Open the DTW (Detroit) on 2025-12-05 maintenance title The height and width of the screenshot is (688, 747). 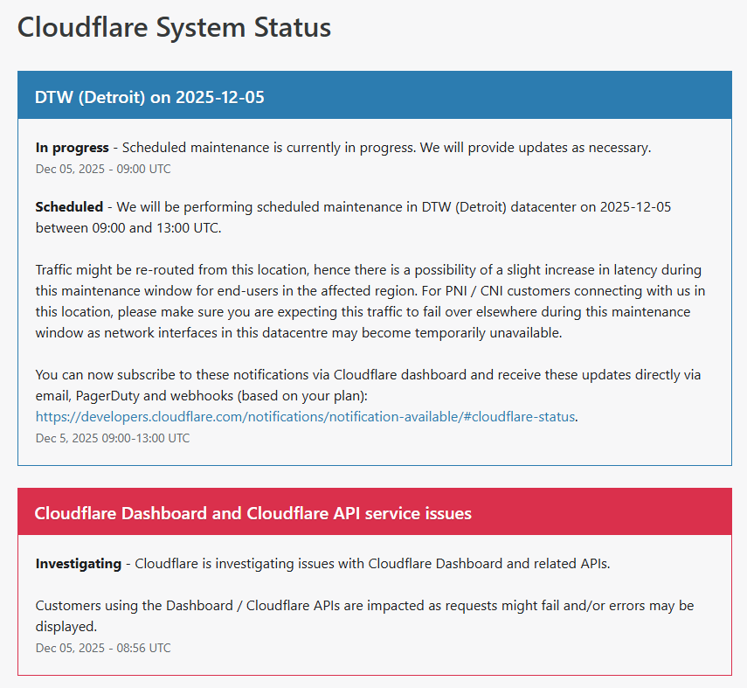149,97
